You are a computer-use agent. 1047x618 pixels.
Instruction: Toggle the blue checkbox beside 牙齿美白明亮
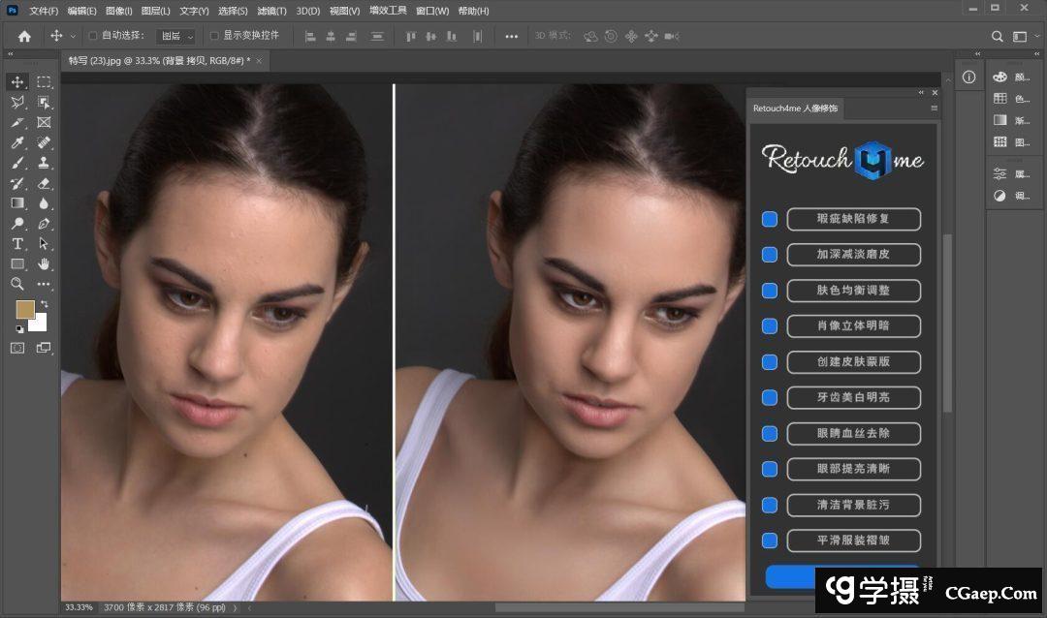coord(770,397)
